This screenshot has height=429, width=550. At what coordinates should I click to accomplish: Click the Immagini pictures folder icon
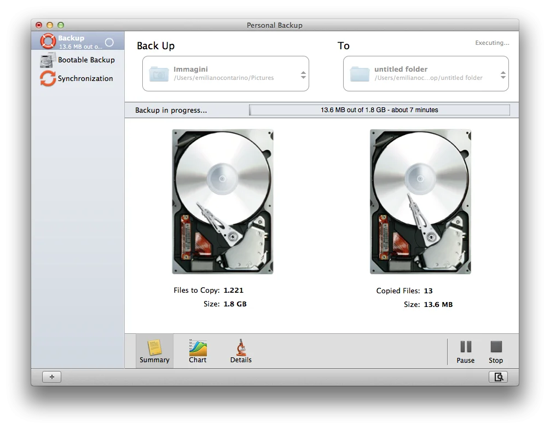[x=159, y=74]
